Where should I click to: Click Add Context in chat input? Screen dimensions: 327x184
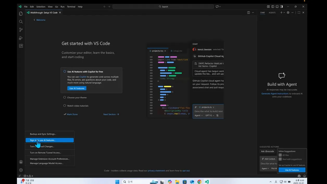pyautogui.click(x=269, y=159)
